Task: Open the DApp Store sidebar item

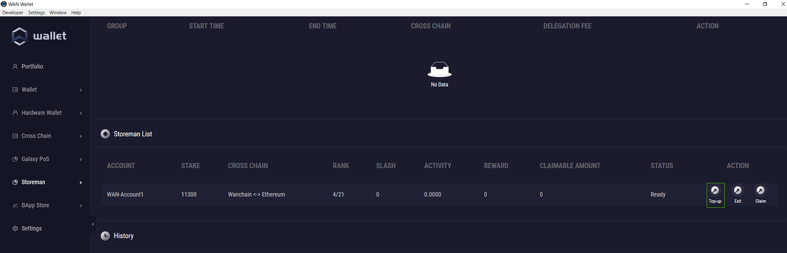Action: coord(35,206)
